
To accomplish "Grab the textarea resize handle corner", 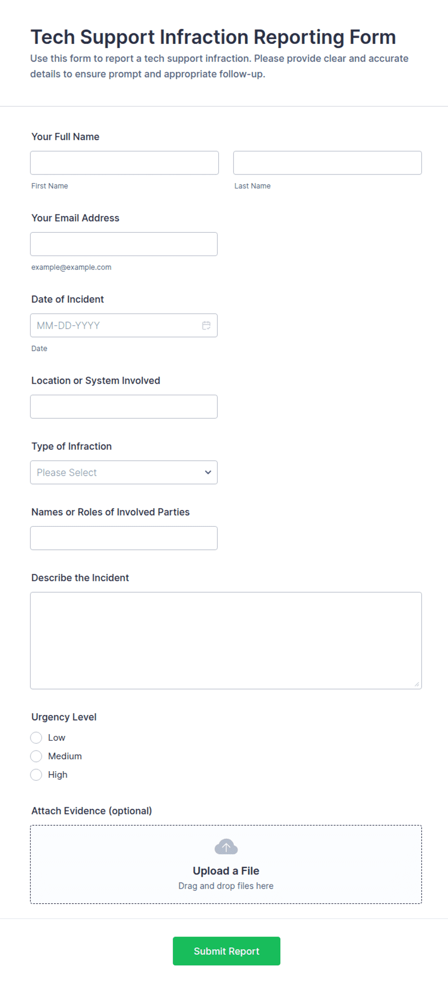I will tap(417, 684).
